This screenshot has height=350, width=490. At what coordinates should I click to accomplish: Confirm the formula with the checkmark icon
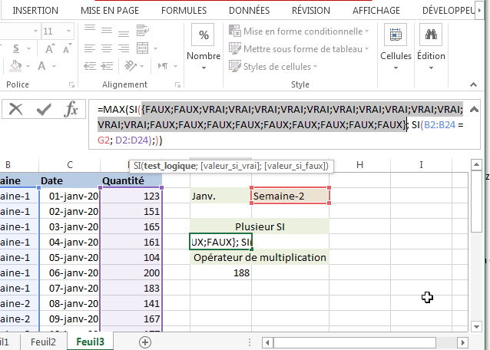(x=44, y=110)
